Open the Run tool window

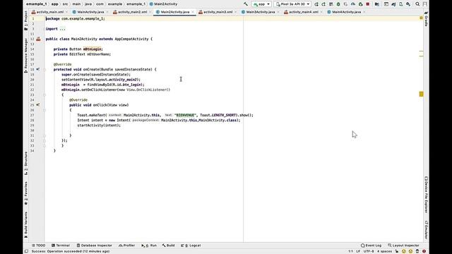click(149, 246)
